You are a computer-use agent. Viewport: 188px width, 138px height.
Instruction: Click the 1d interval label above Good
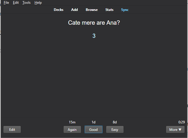pos(93,122)
